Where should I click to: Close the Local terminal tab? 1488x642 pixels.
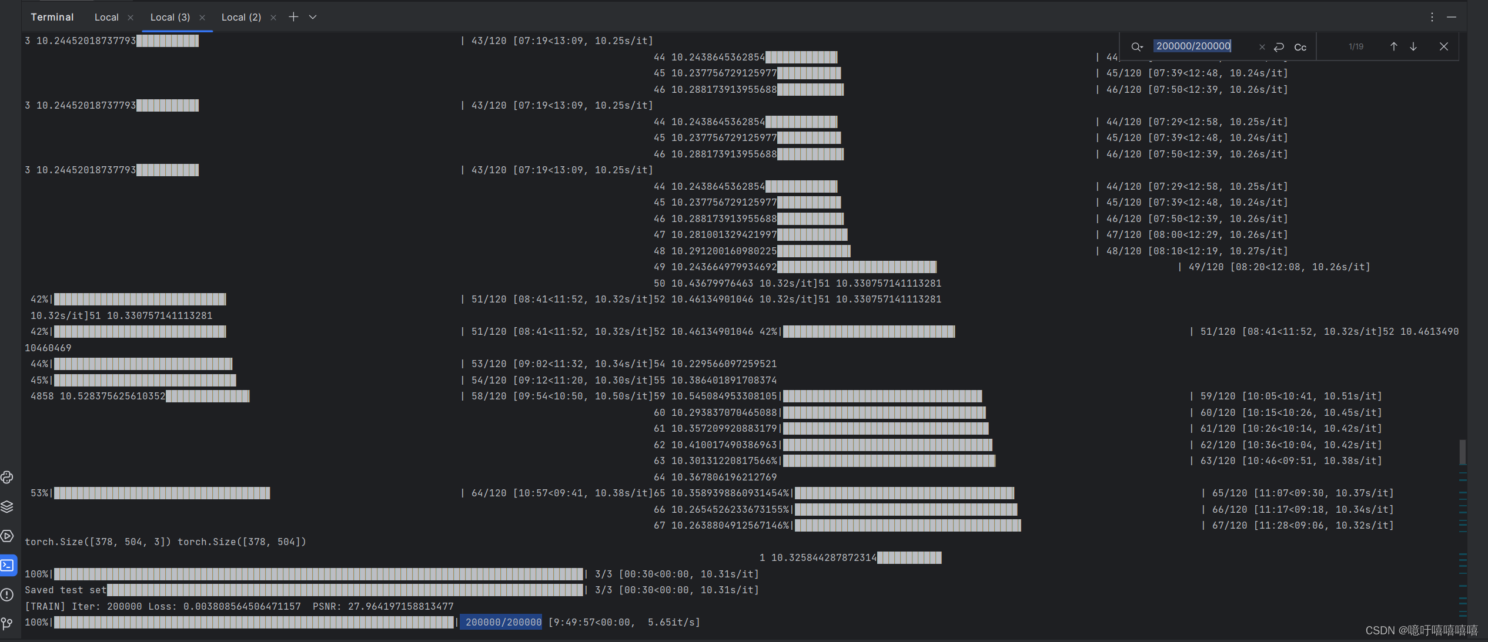(x=131, y=18)
